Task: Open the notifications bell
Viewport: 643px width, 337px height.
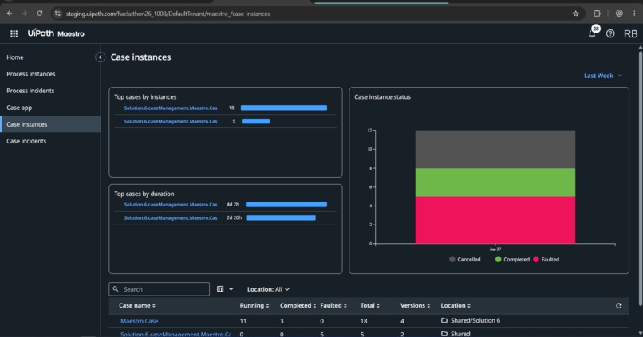Action: [x=592, y=34]
